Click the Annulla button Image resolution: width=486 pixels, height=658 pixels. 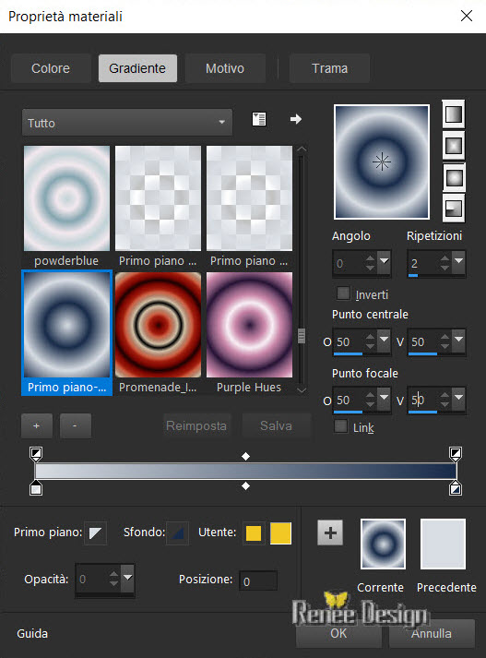[x=432, y=633]
